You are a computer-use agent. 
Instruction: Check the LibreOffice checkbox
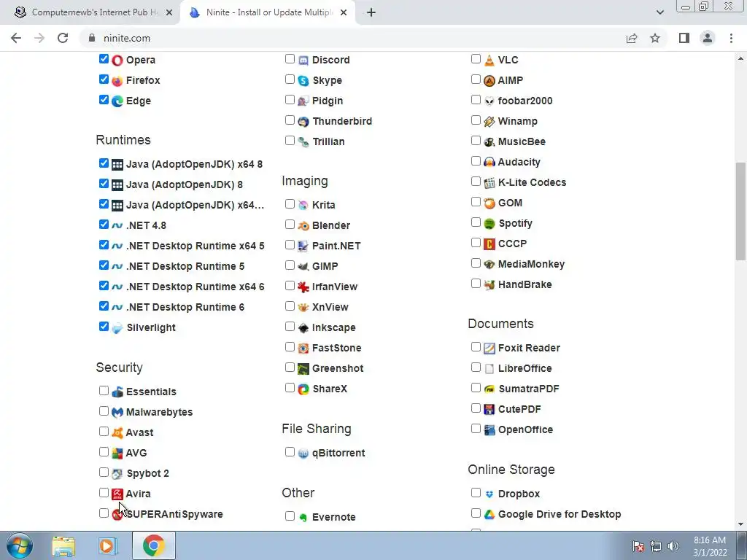476,367
